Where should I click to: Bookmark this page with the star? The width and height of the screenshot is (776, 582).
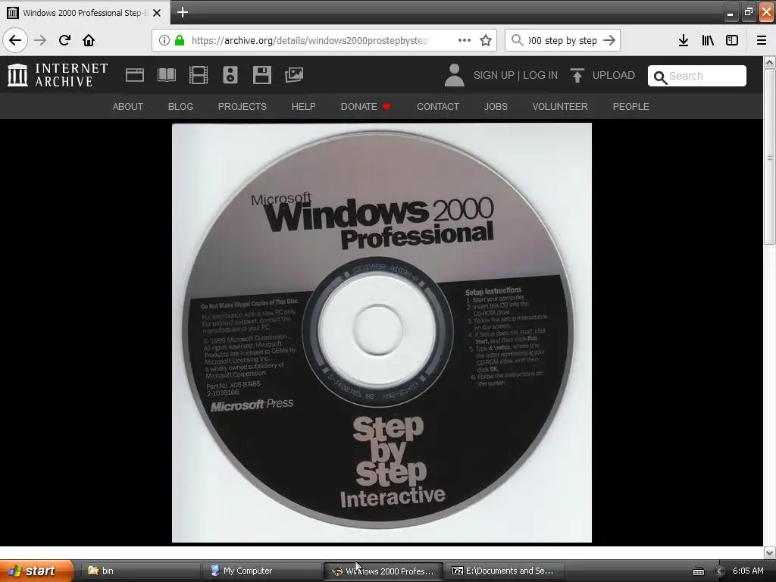(x=486, y=40)
